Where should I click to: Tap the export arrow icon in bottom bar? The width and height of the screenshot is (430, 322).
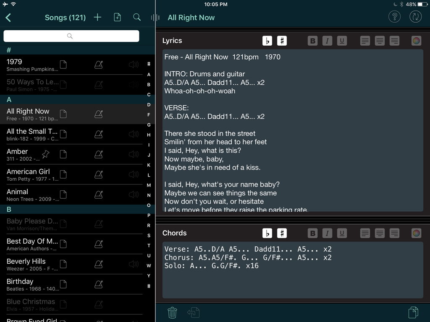[x=193, y=312]
